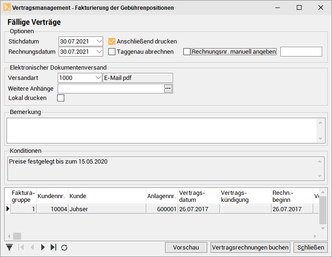Select Fakturagruppe cell with value 1
This screenshot has height=257, width=332.
click(x=23, y=209)
